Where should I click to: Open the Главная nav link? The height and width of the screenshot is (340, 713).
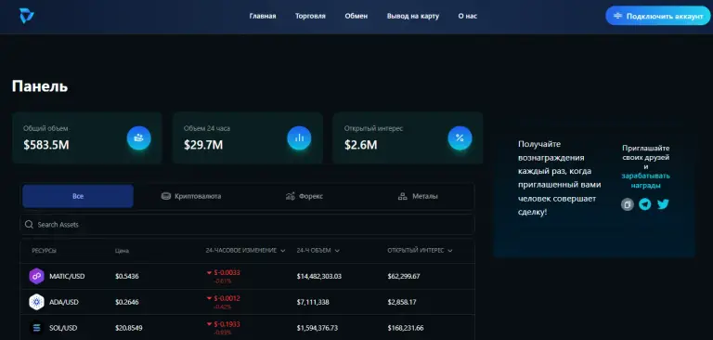[263, 16]
